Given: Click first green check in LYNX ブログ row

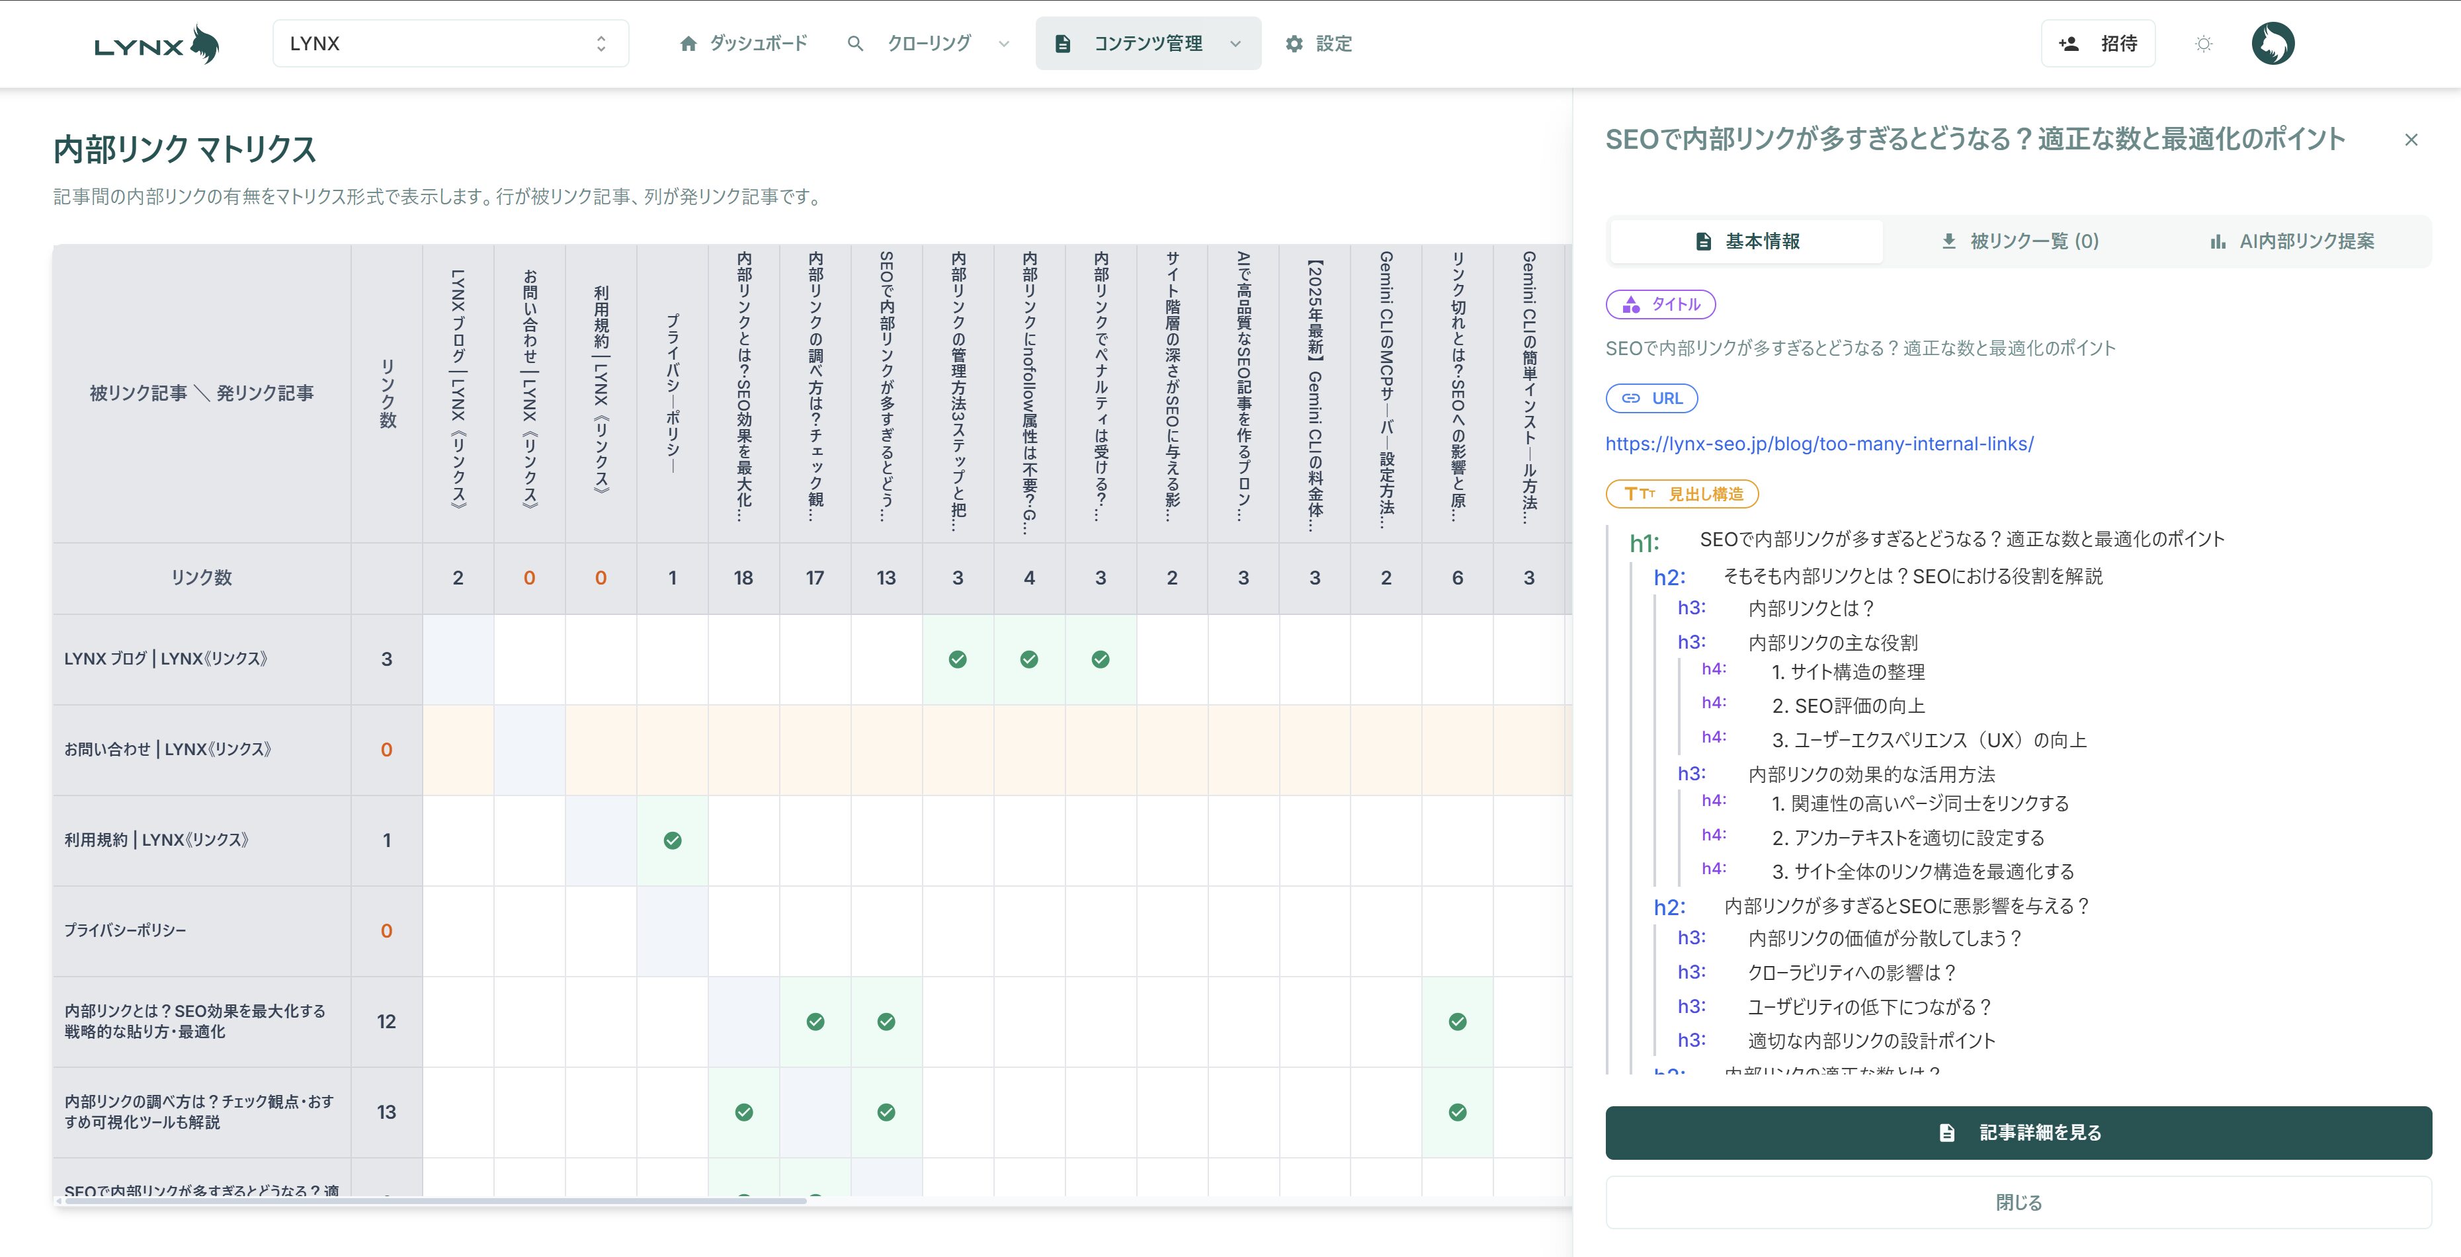Looking at the screenshot, I should pos(957,659).
